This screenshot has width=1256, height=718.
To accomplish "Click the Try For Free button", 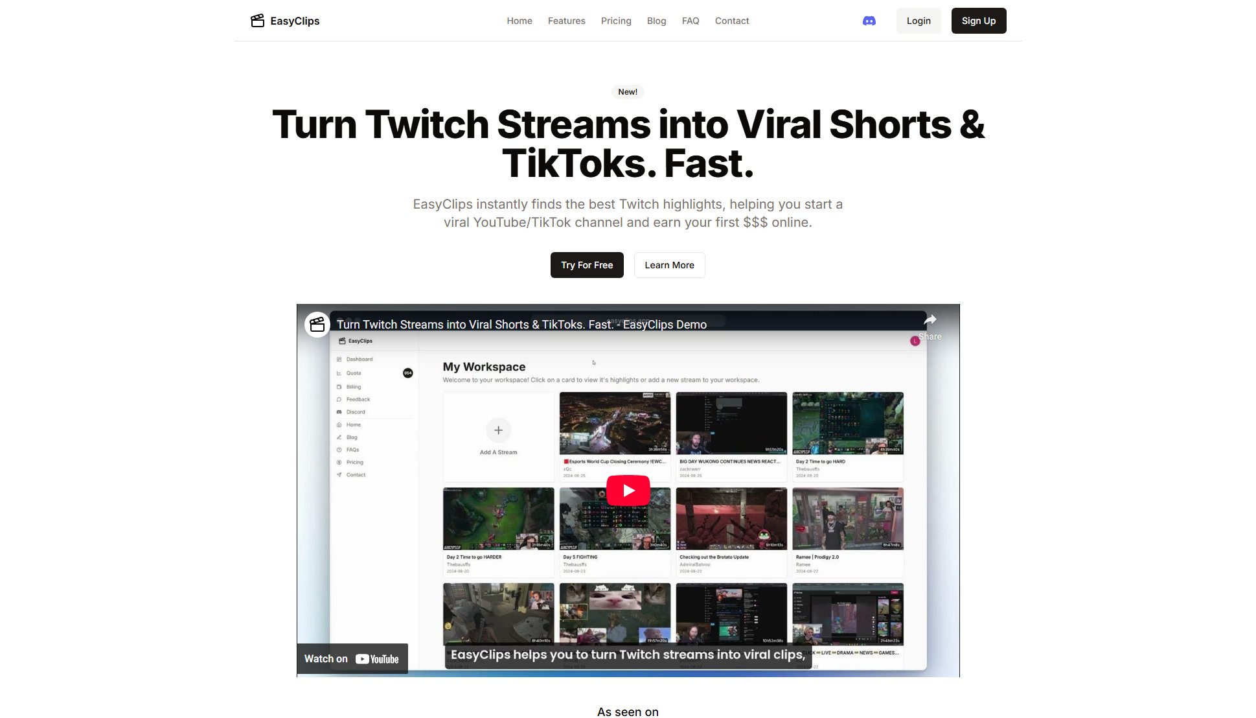I will tap(586, 265).
